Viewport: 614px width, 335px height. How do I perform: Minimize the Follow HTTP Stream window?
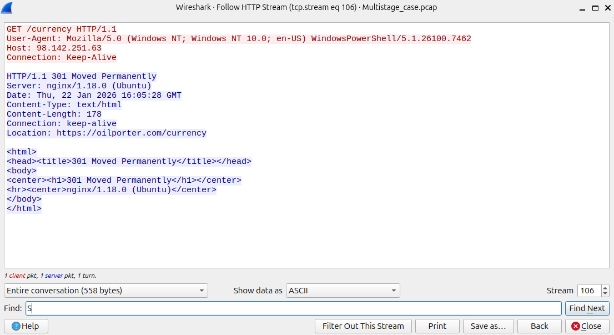point(582,8)
